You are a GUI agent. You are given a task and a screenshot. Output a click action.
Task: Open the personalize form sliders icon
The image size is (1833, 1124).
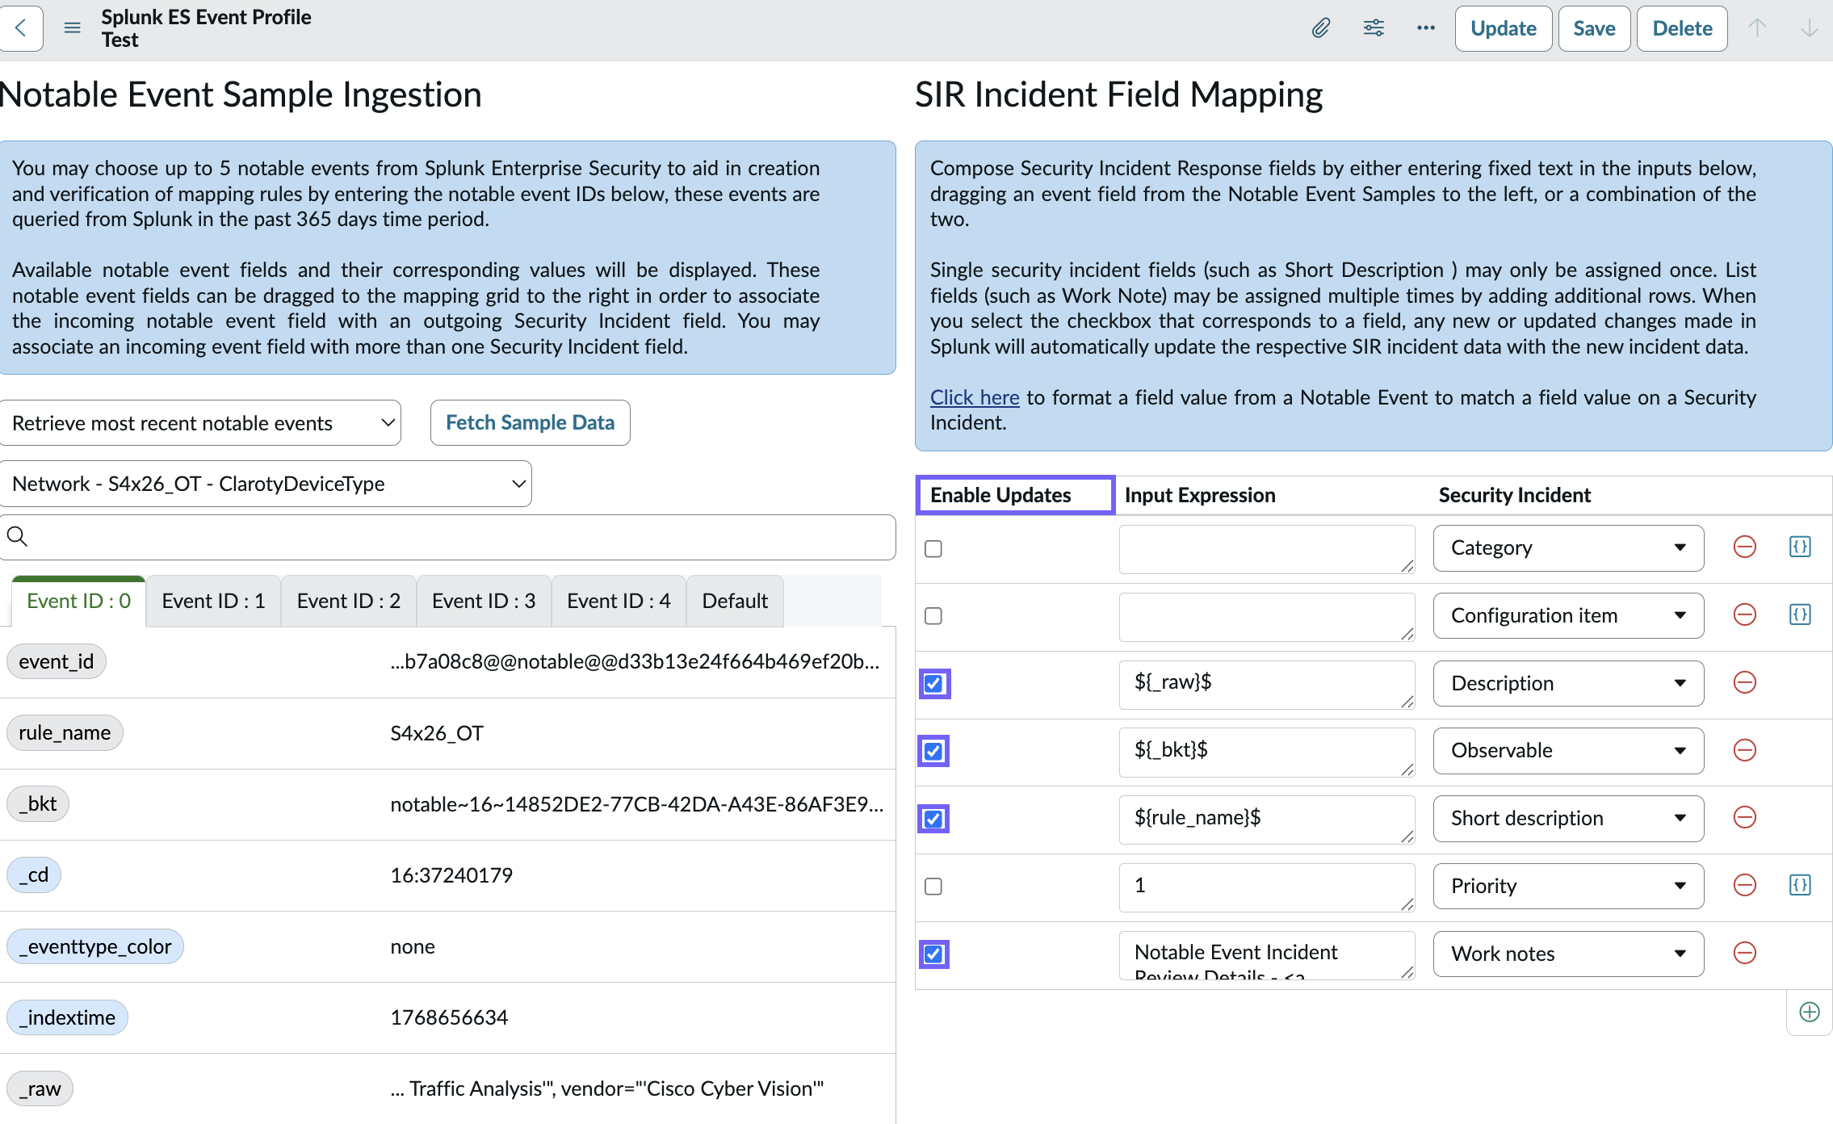tap(1374, 28)
